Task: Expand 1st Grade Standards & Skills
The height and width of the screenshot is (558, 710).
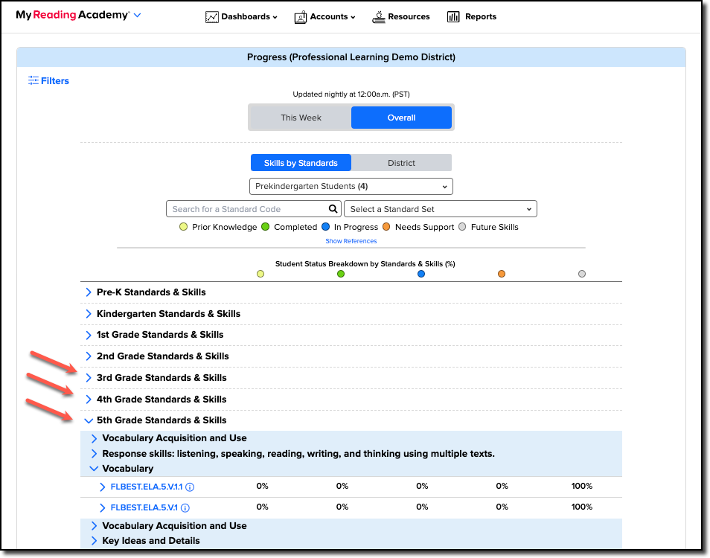Action: 89,335
